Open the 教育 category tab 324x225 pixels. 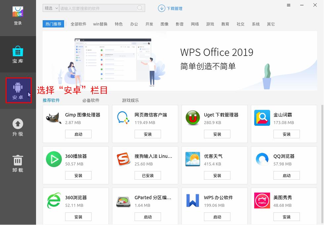coord(225,24)
